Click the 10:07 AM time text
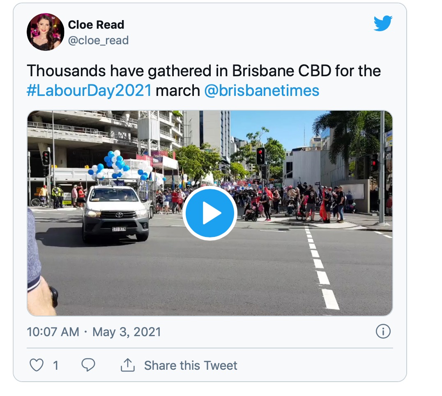 [x=53, y=332]
